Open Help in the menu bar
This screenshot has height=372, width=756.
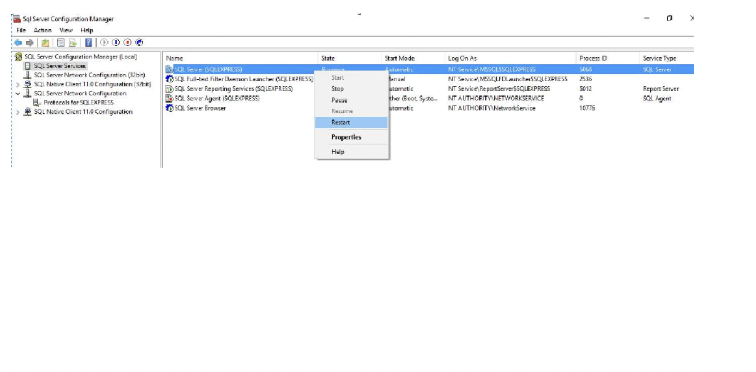87,31
